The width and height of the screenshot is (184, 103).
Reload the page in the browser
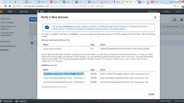[5, 6]
